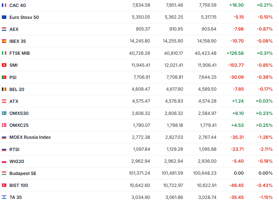Open the CAC 40 index link
This screenshot has height=202, width=279.
tap(18, 5)
